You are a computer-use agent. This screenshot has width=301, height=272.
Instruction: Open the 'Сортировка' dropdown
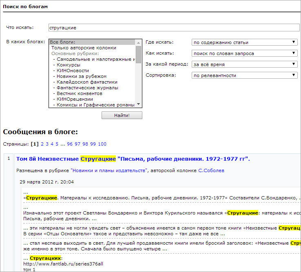click(245, 75)
